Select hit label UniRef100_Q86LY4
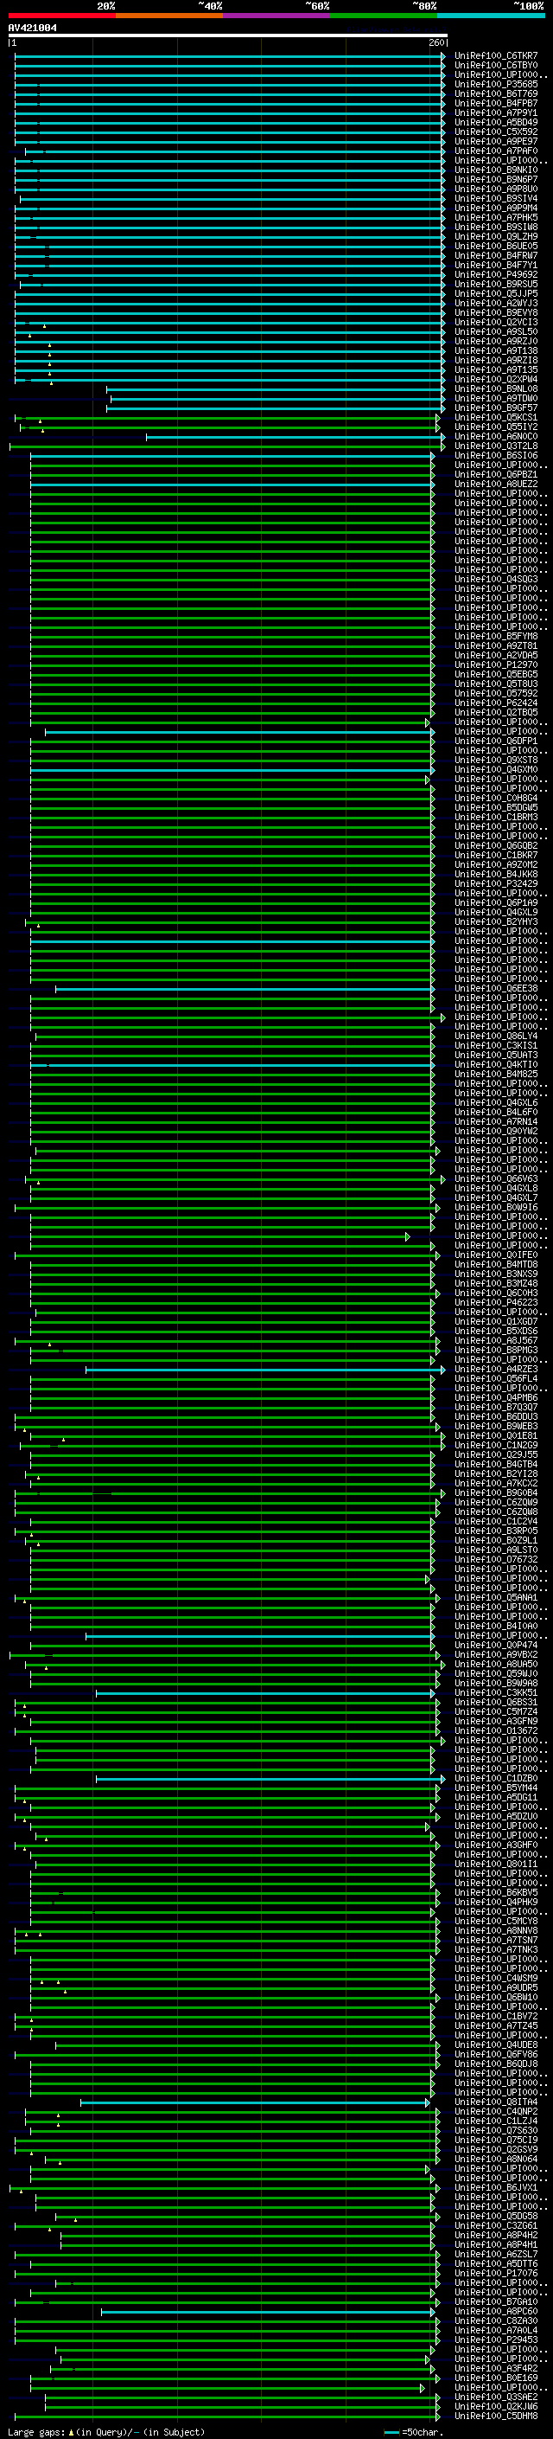 [496, 1036]
